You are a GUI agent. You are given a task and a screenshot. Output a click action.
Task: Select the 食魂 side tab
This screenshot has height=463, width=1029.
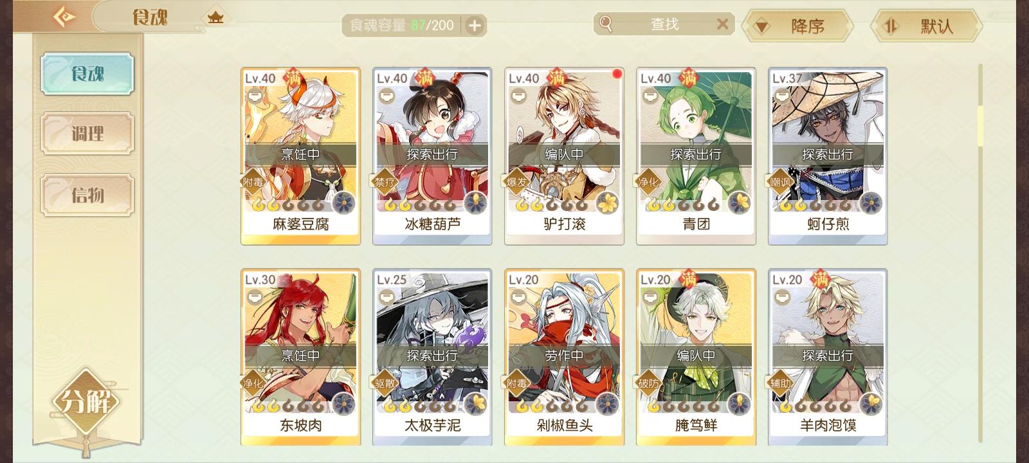(x=87, y=74)
